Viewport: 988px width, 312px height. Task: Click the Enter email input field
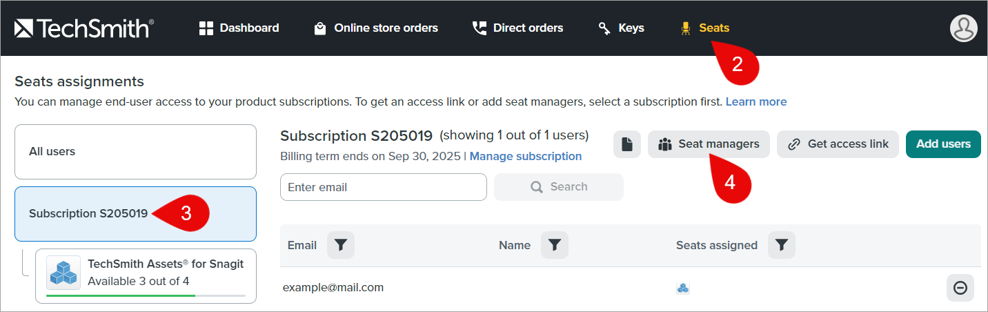383,187
